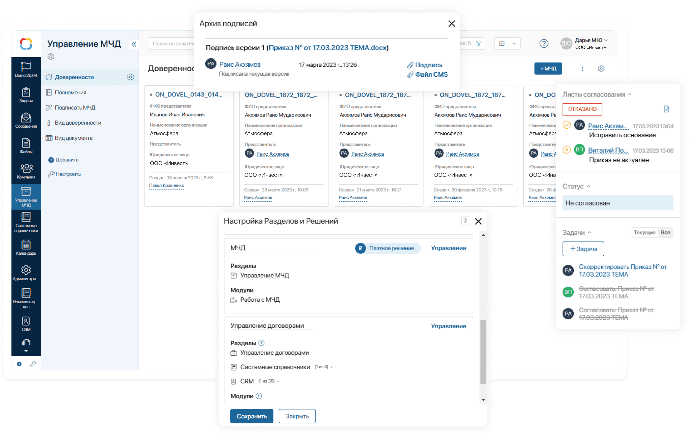Select Подписать МЧД in side menu
Screen dimensions: 692x437
(75, 108)
